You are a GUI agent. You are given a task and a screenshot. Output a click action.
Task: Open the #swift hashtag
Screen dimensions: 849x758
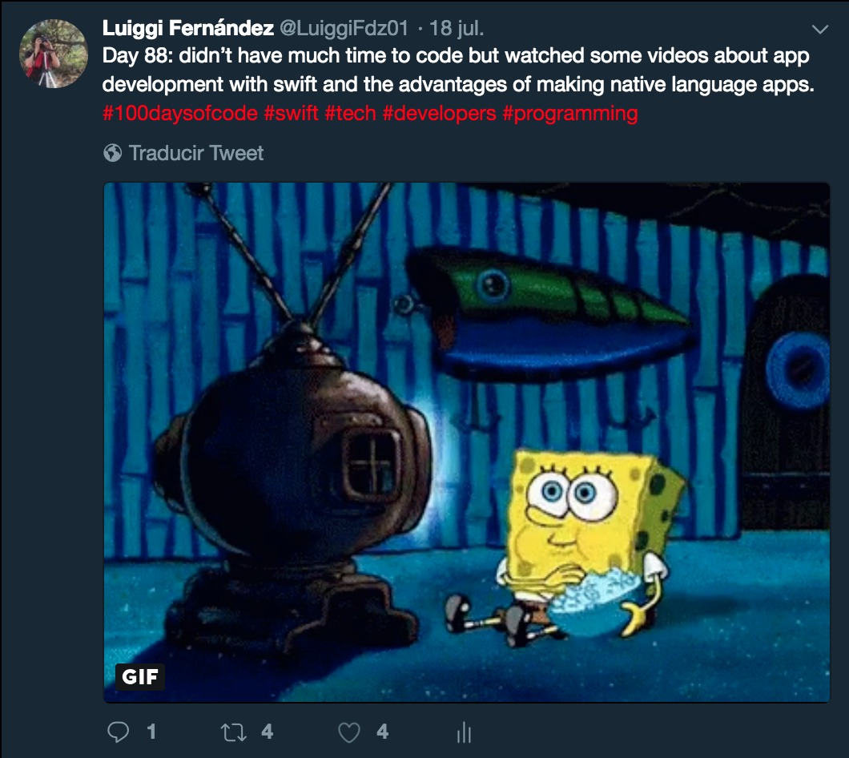pyautogui.click(x=291, y=113)
